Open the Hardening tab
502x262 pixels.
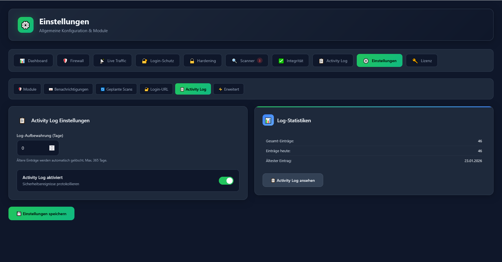coord(202,61)
